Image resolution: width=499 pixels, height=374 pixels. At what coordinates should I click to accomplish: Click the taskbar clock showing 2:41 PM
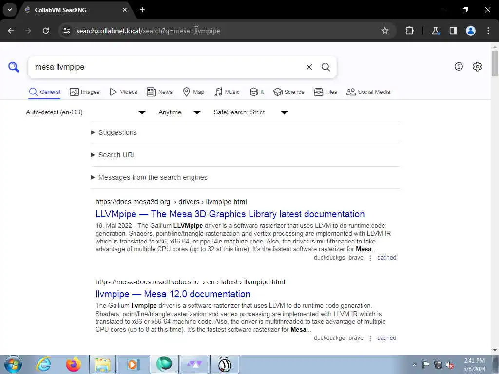(474, 365)
